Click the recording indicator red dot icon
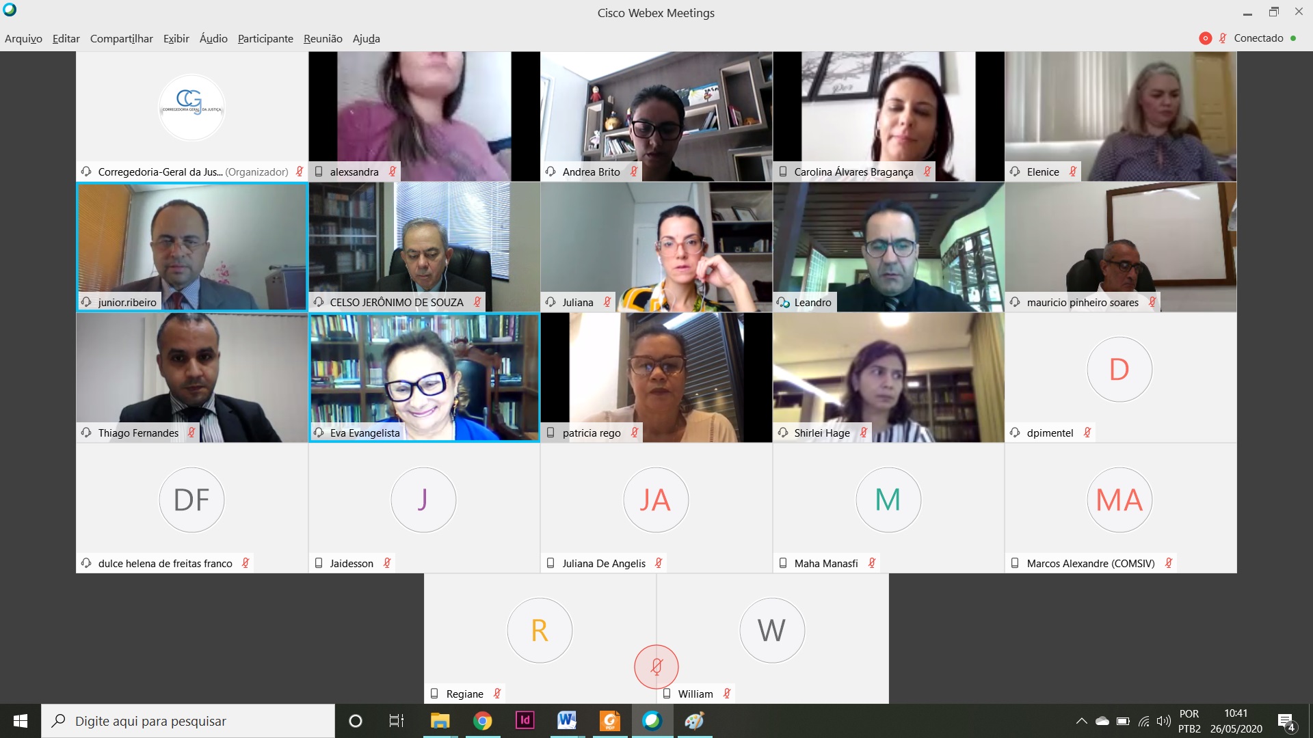This screenshot has height=738, width=1313. [1205, 38]
